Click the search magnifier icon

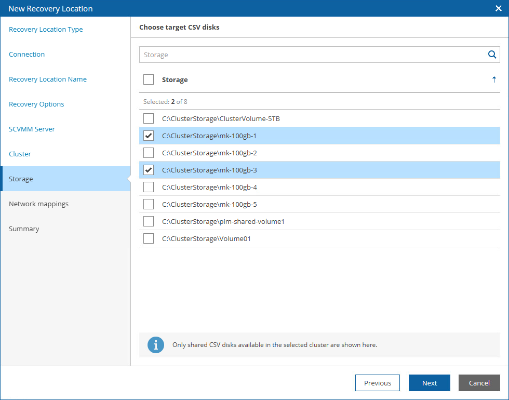492,55
